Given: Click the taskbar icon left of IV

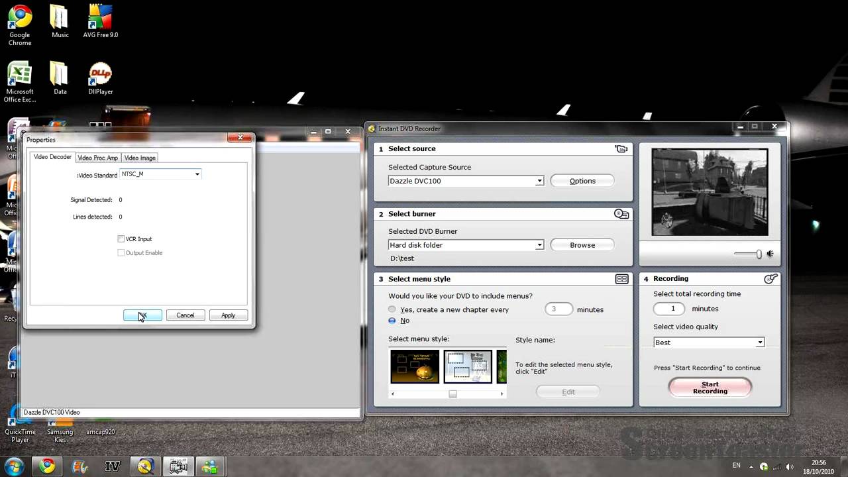Looking at the screenshot, I should click(x=80, y=466).
